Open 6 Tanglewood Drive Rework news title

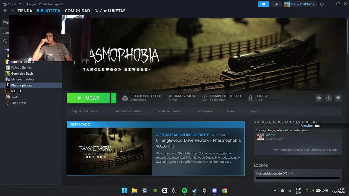tap(198, 143)
